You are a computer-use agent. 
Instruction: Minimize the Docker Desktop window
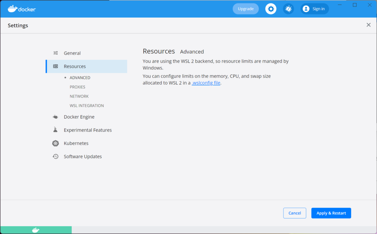click(340, 5)
